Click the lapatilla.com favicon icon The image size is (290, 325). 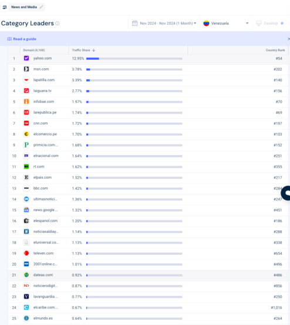pyautogui.click(x=26, y=80)
